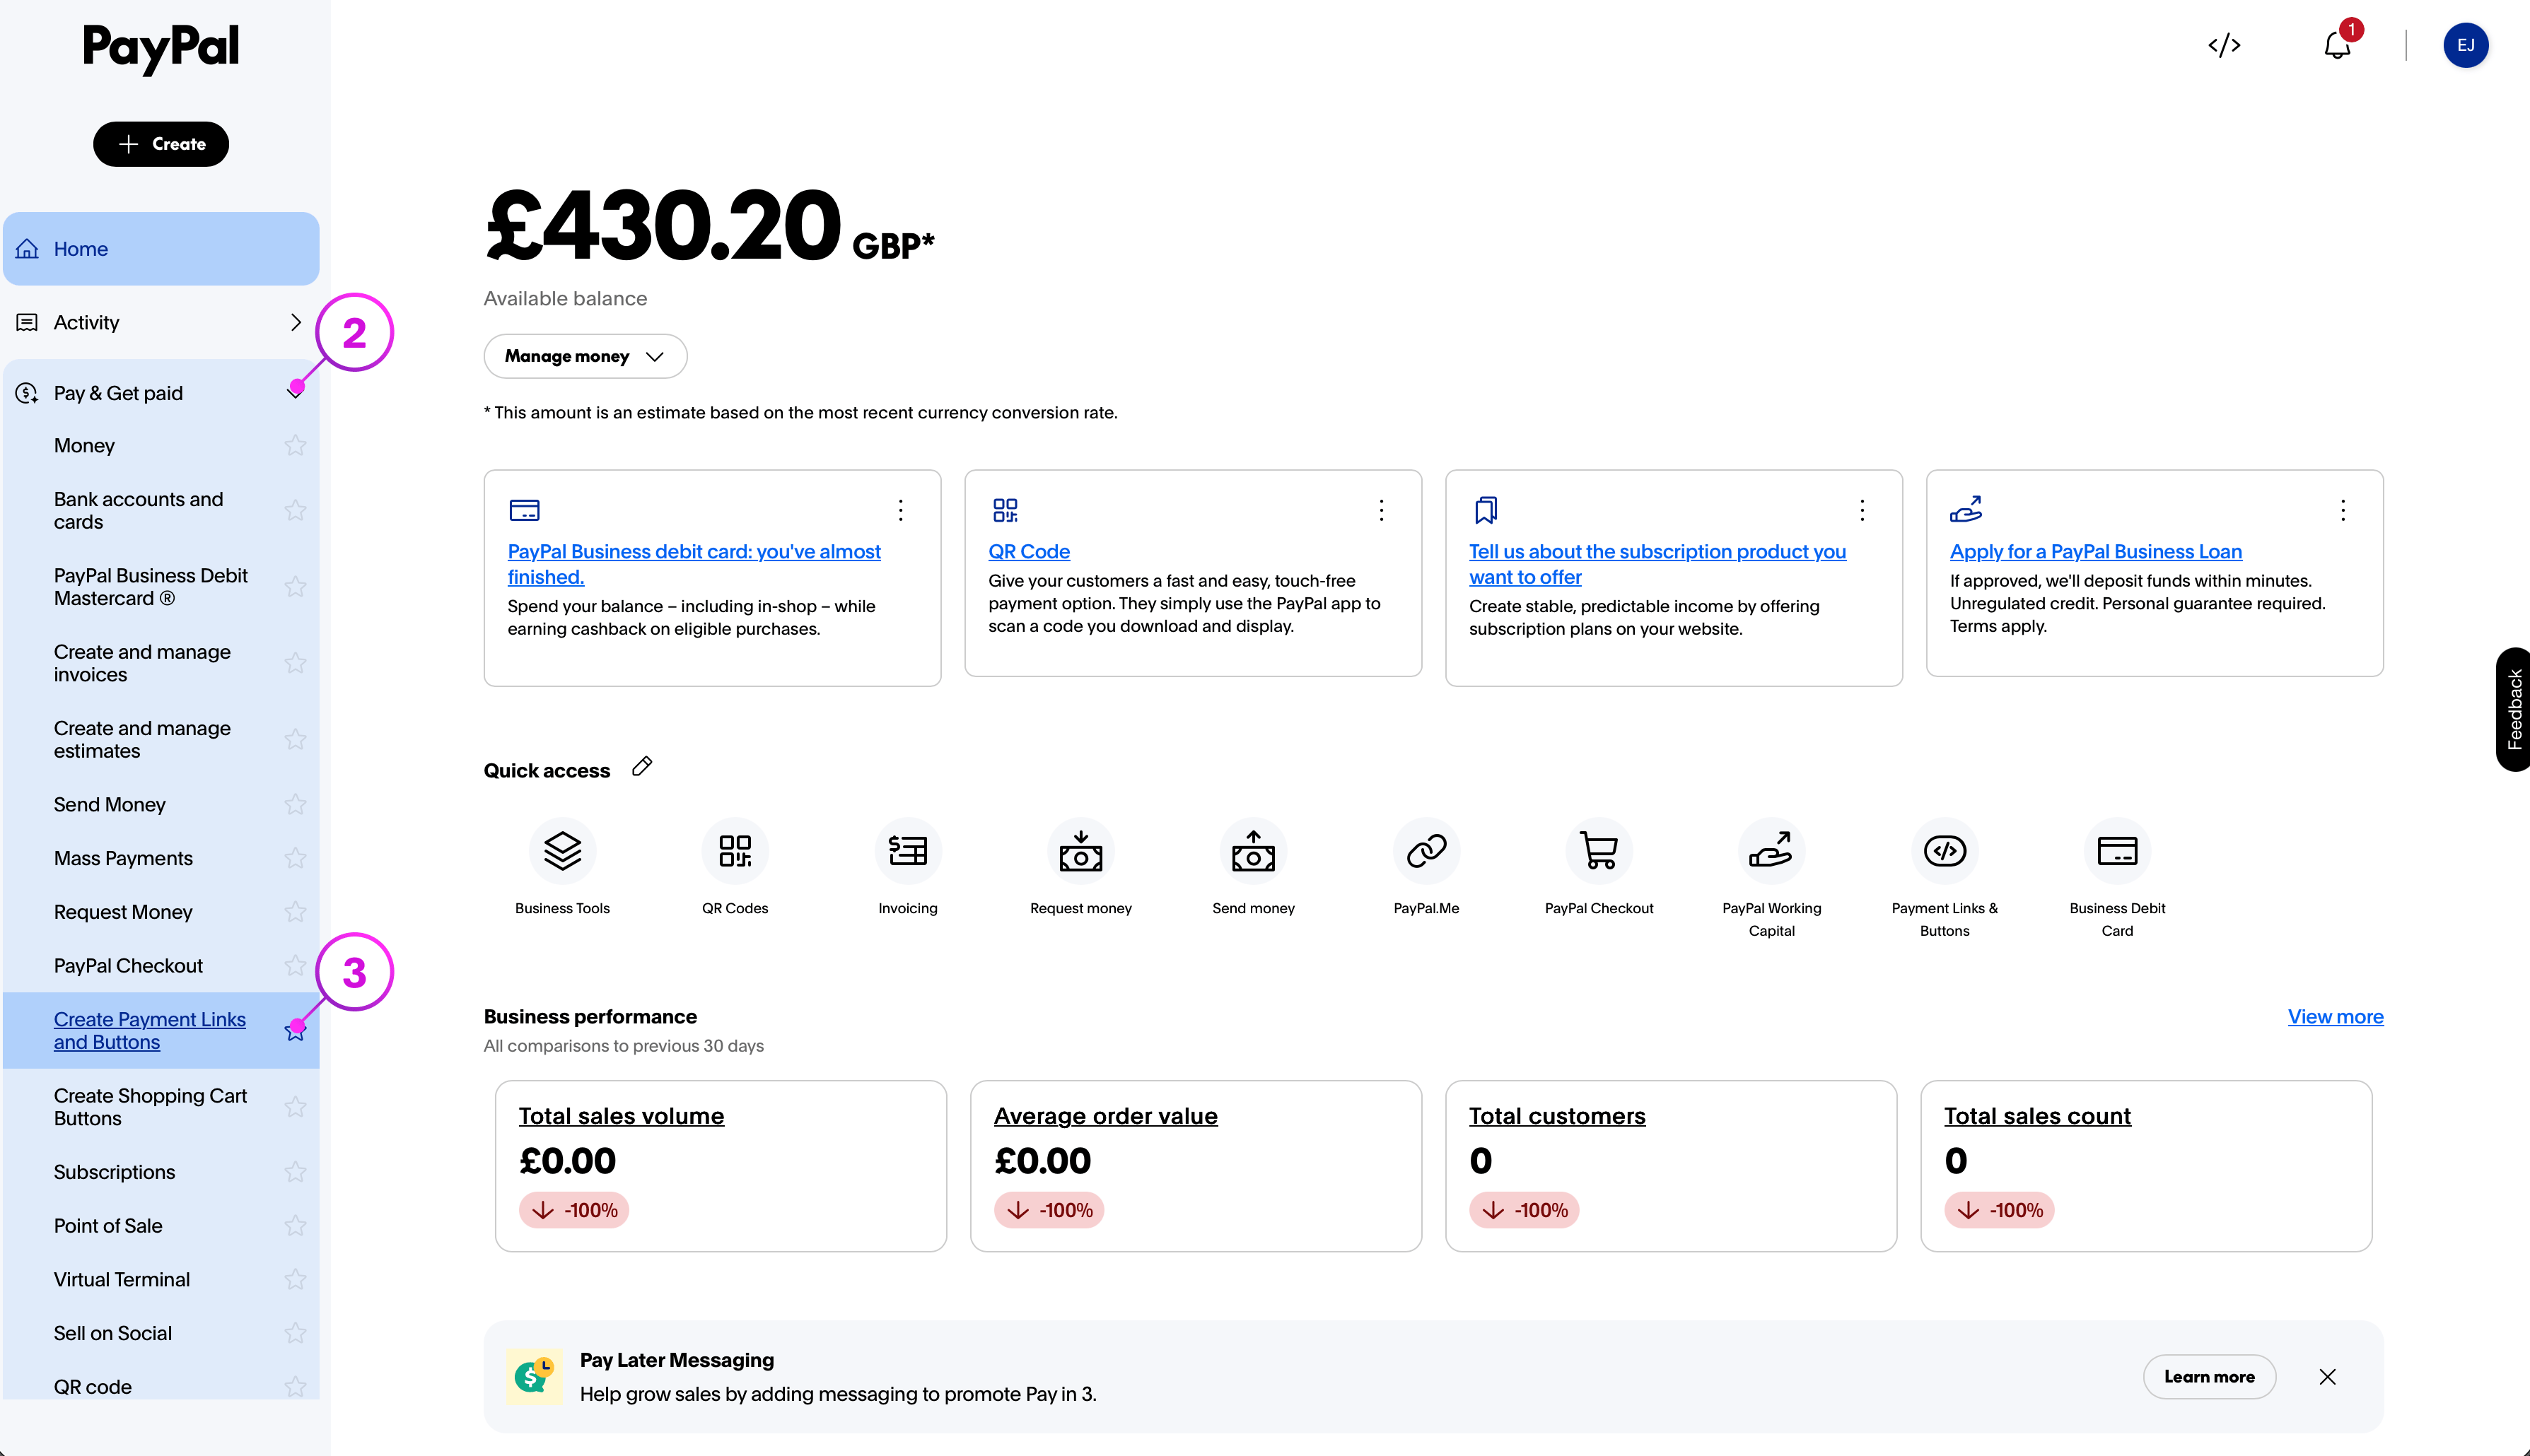Open options menu on Business debit card tile
Screen dimensions: 2530x1456
tap(900, 510)
